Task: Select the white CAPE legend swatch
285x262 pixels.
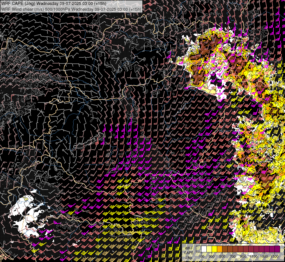Action: [204, 249]
